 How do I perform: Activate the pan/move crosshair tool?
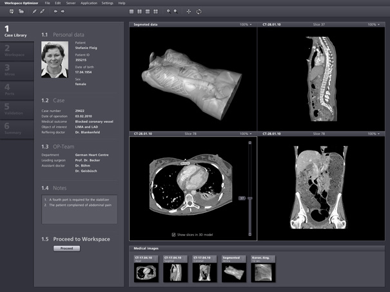pos(188,12)
